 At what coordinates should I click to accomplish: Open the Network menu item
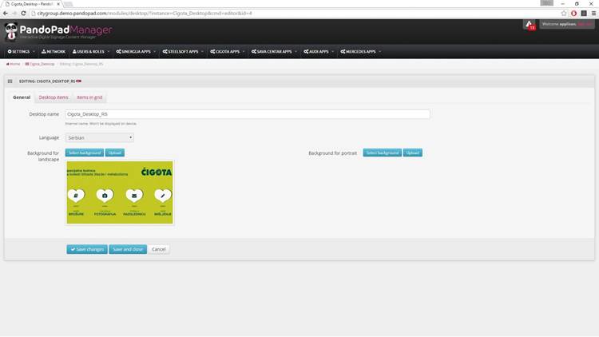(x=54, y=51)
